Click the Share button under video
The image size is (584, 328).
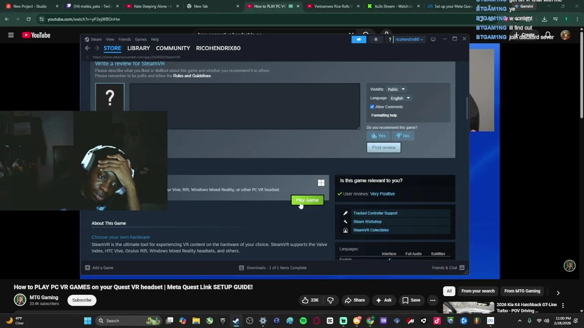pos(355,300)
